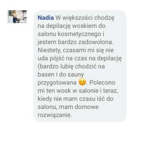The width and height of the screenshot is (143, 143).
Task: Click the phrase 'jestem bardzo zadowolona.'
Action: [x=75, y=42]
